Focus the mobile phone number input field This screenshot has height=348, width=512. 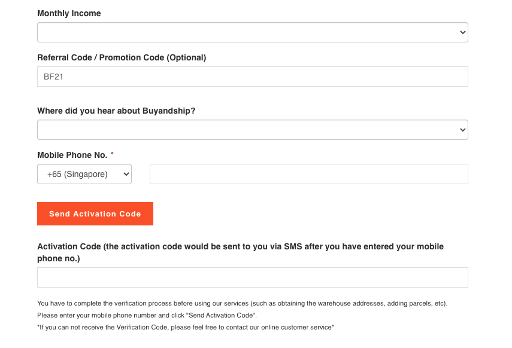point(308,174)
